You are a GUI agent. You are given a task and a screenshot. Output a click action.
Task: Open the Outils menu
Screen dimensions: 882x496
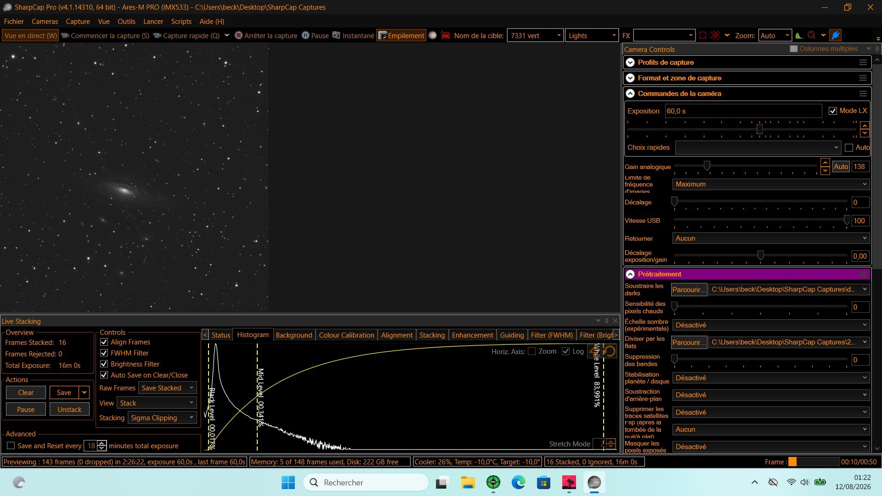pos(126,22)
